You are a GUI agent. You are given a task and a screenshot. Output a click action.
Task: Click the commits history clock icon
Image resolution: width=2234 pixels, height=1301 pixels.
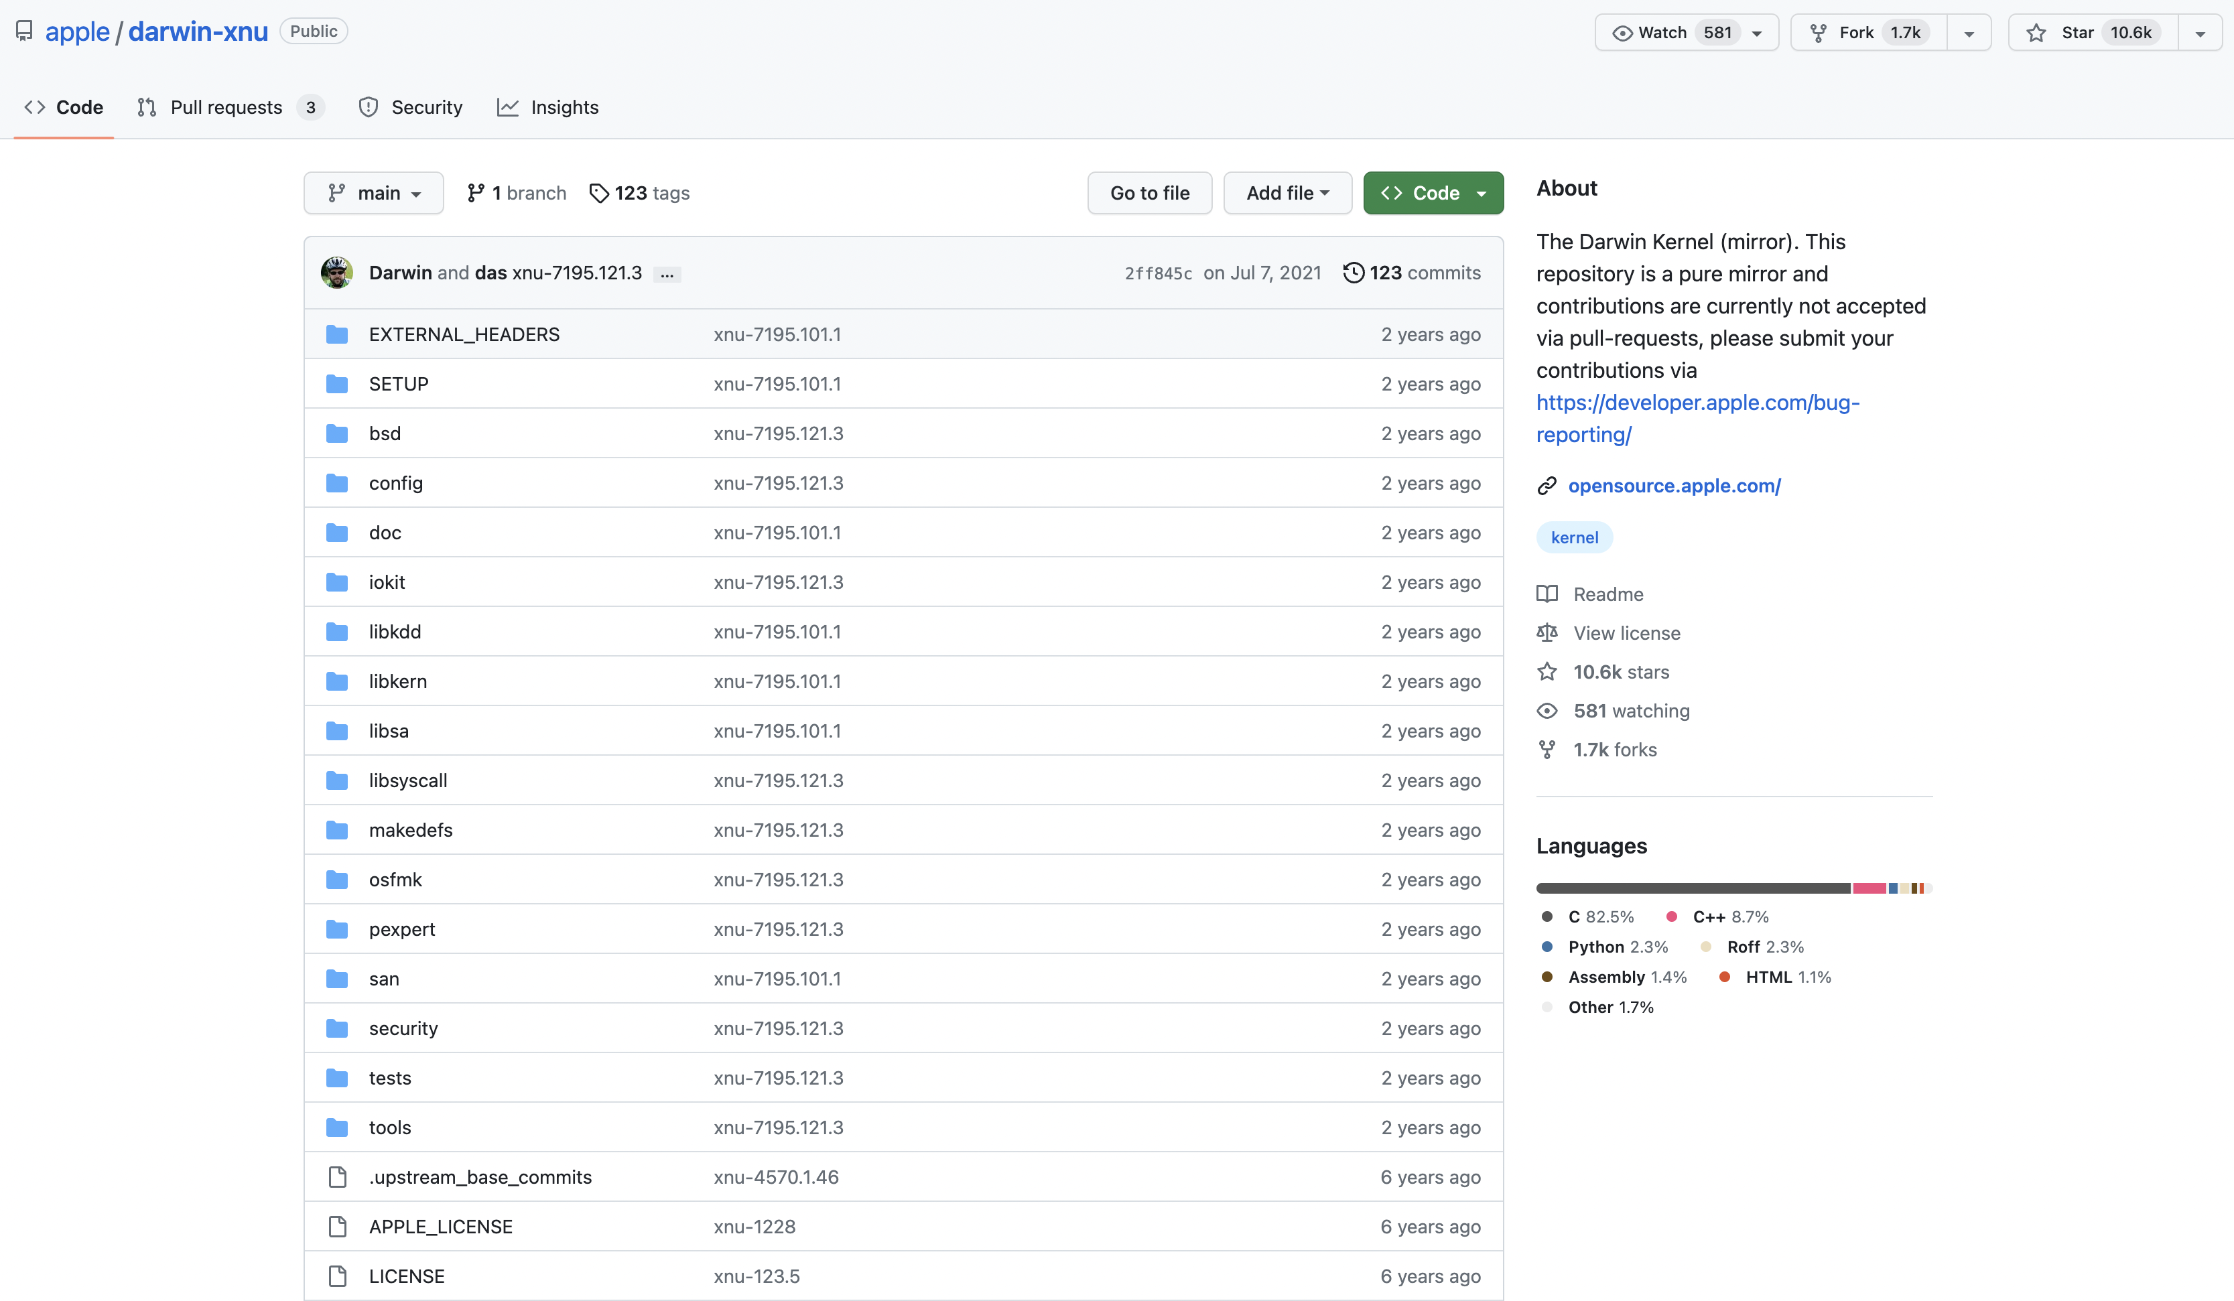(x=1353, y=273)
